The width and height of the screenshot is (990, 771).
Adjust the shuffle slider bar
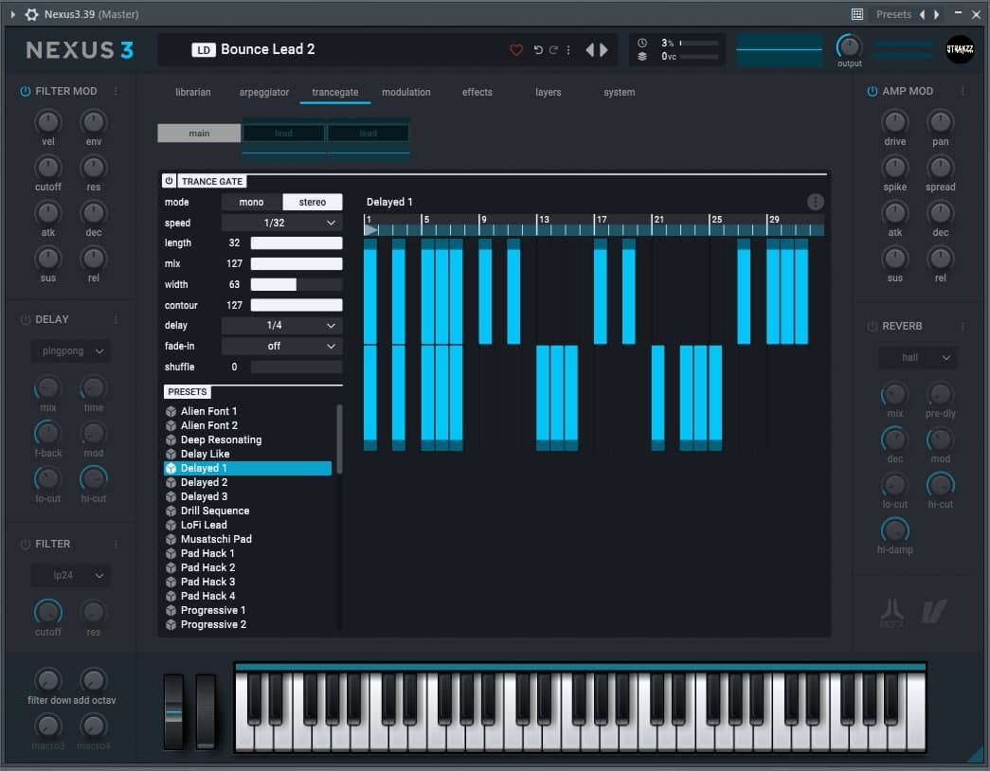click(x=297, y=367)
